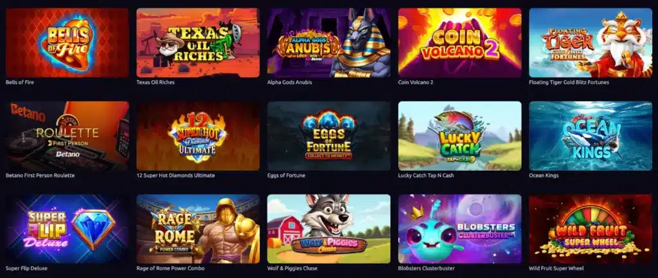This screenshot has width=658, height=278.
Task: Click the 'Wolf & Piggies Chase' caption
Action: click(x=292, y=269)
